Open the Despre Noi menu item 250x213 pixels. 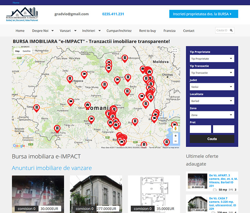click(40, 31)
